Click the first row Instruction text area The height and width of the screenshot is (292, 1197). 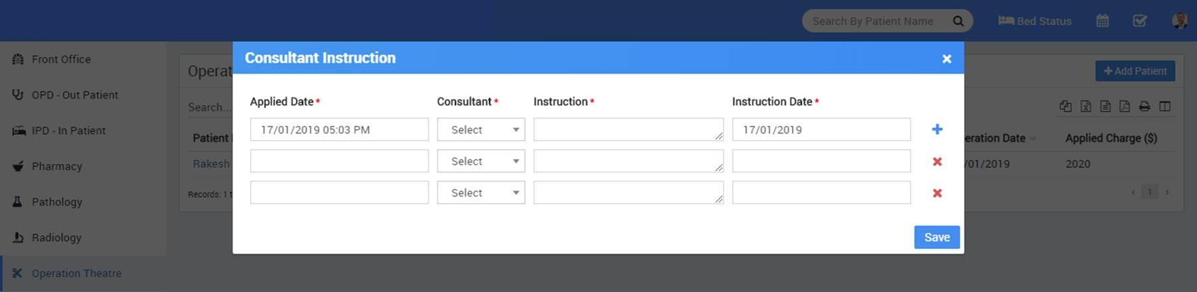[628, 129]
